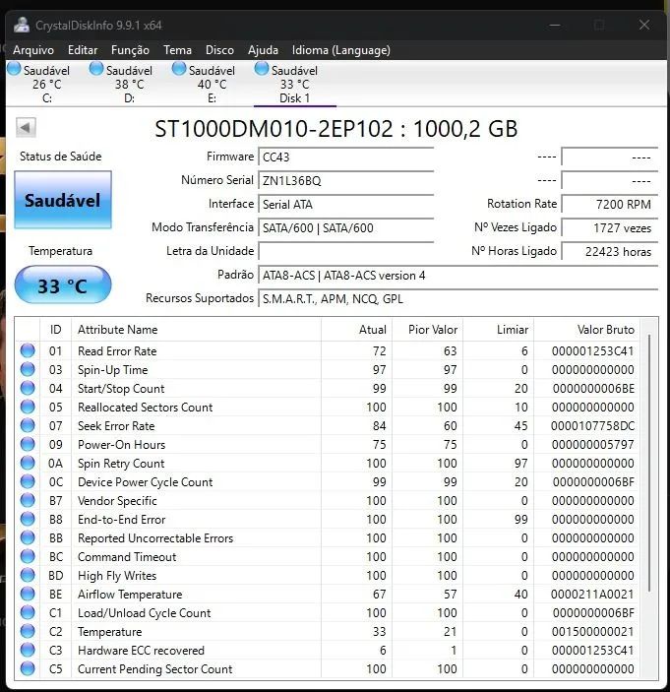This screenshot has height=692, width=670.
Task: Click the 33 °C temperature button
Action: (63, 285)
